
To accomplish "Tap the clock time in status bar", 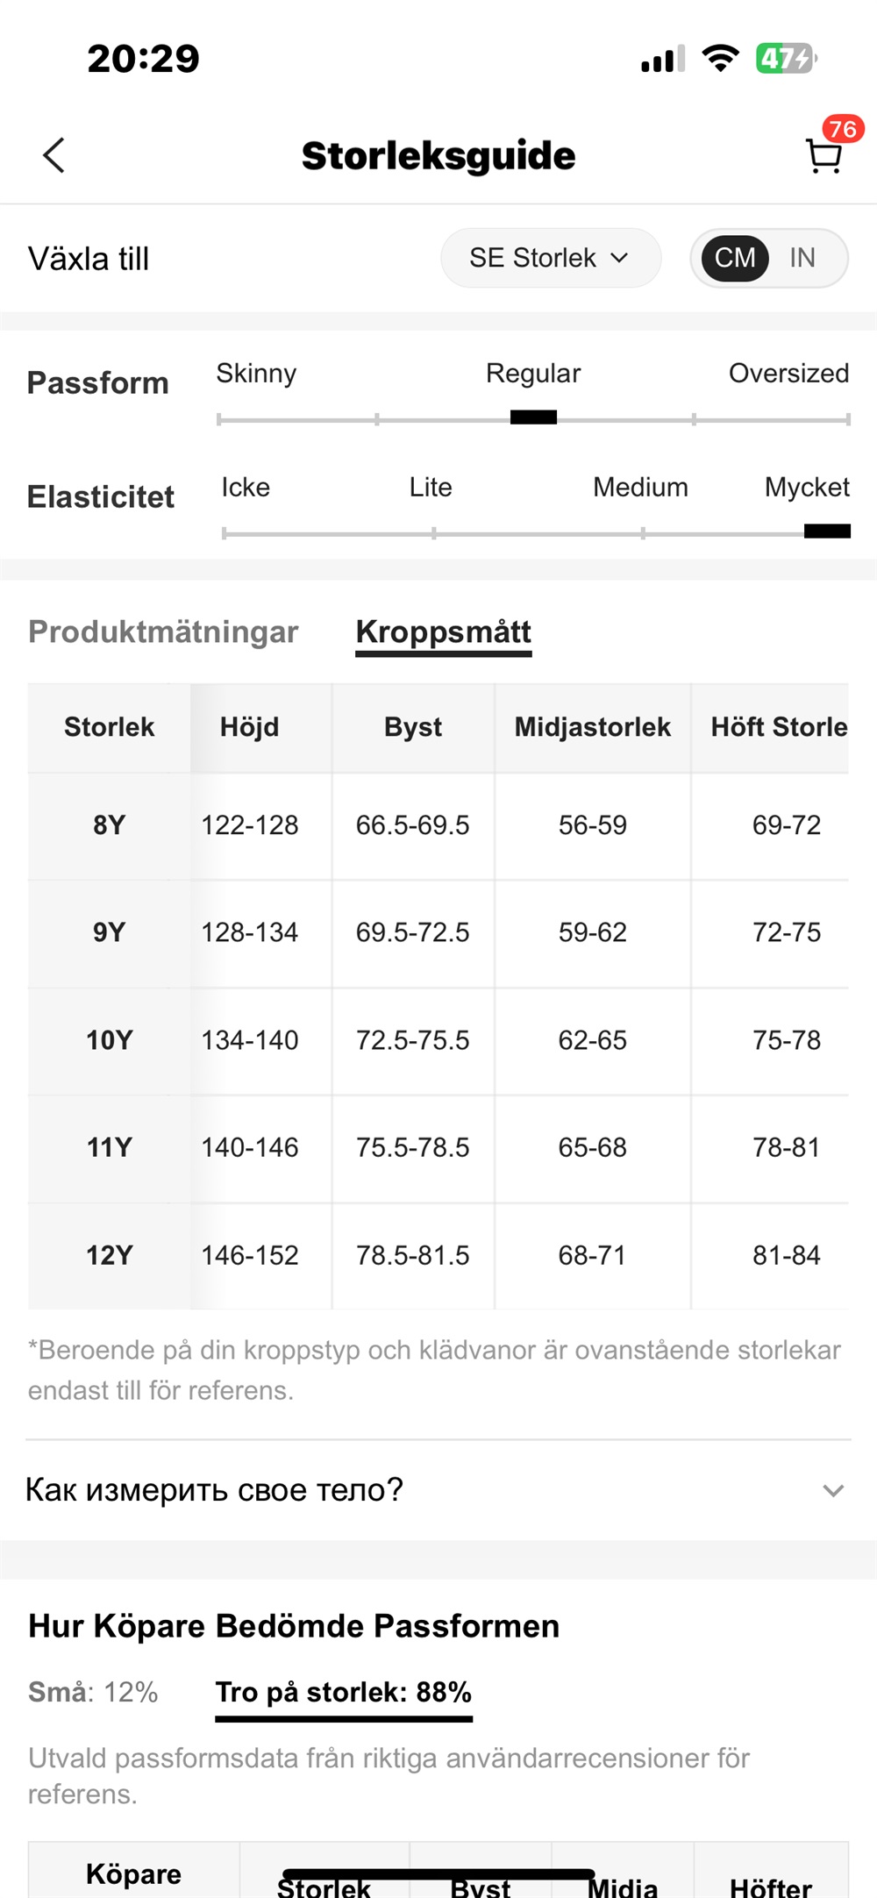I will point(144,59).
